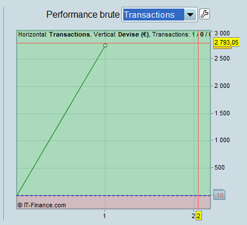Viewport: 247px width, 225px height.
Task: Click the yellow 2 793,05 value label
Action: click(226, 42)
